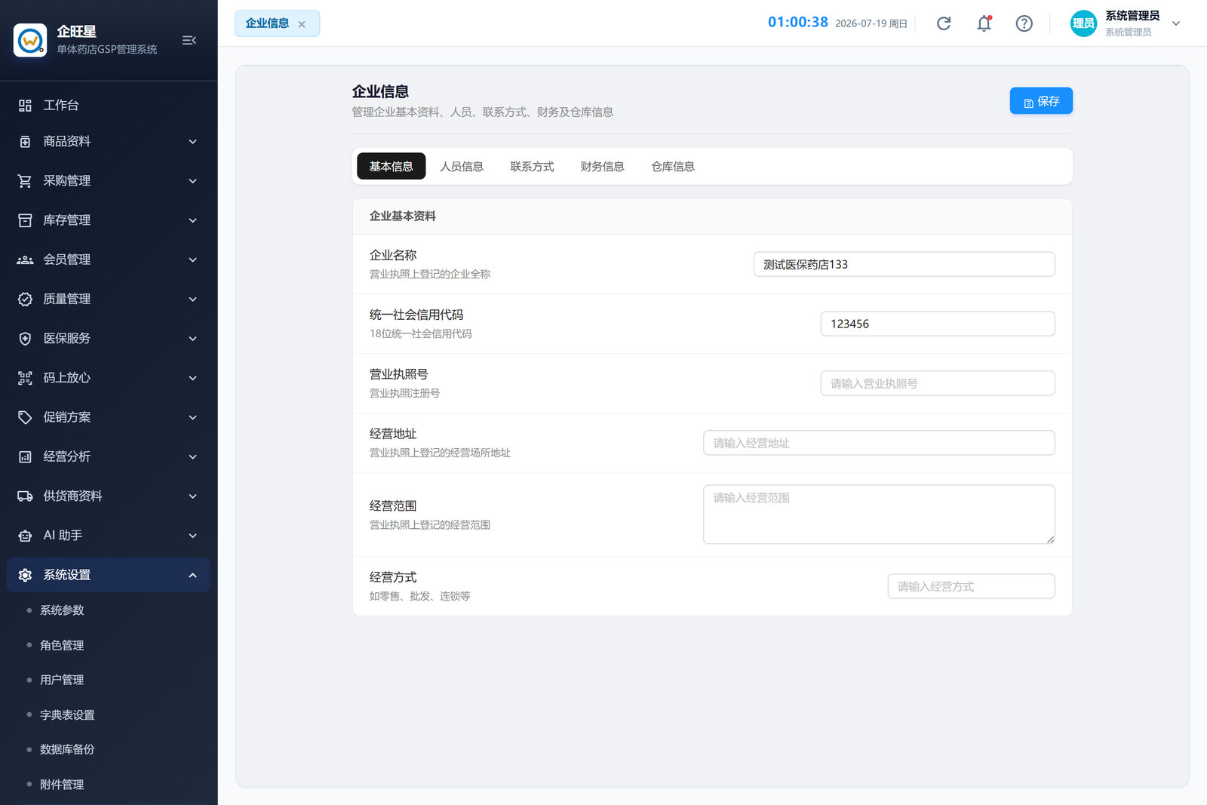Focus the 经营范围 textarea

click(x=879, y=515)
